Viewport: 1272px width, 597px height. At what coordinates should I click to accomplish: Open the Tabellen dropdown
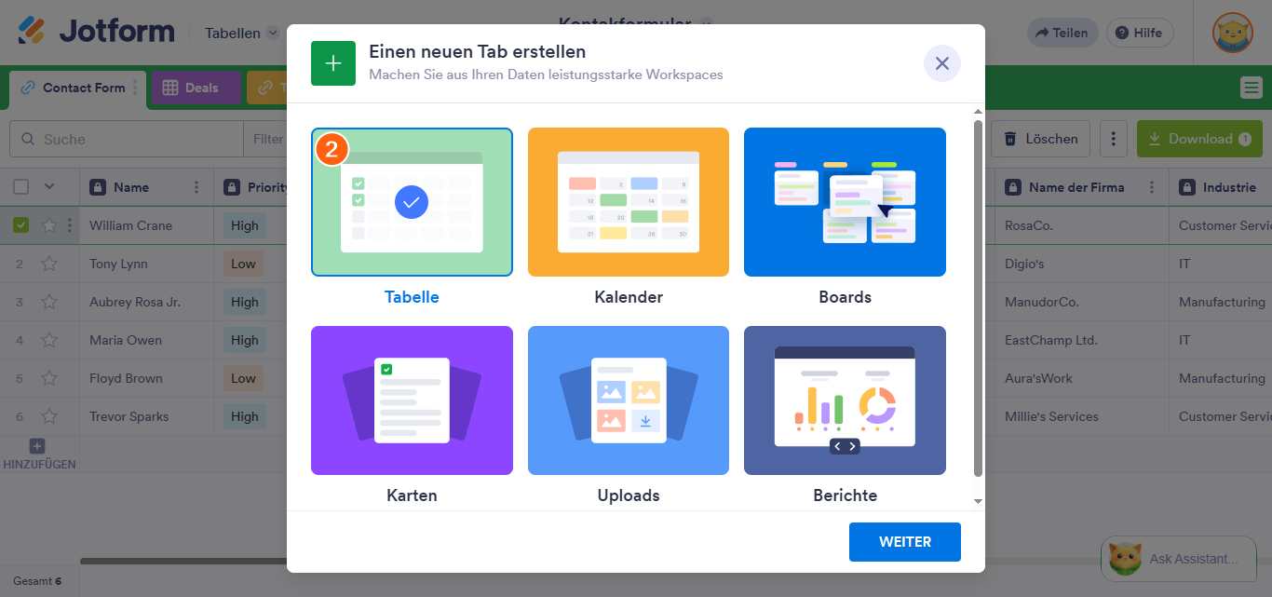click(x=240, y=32)
